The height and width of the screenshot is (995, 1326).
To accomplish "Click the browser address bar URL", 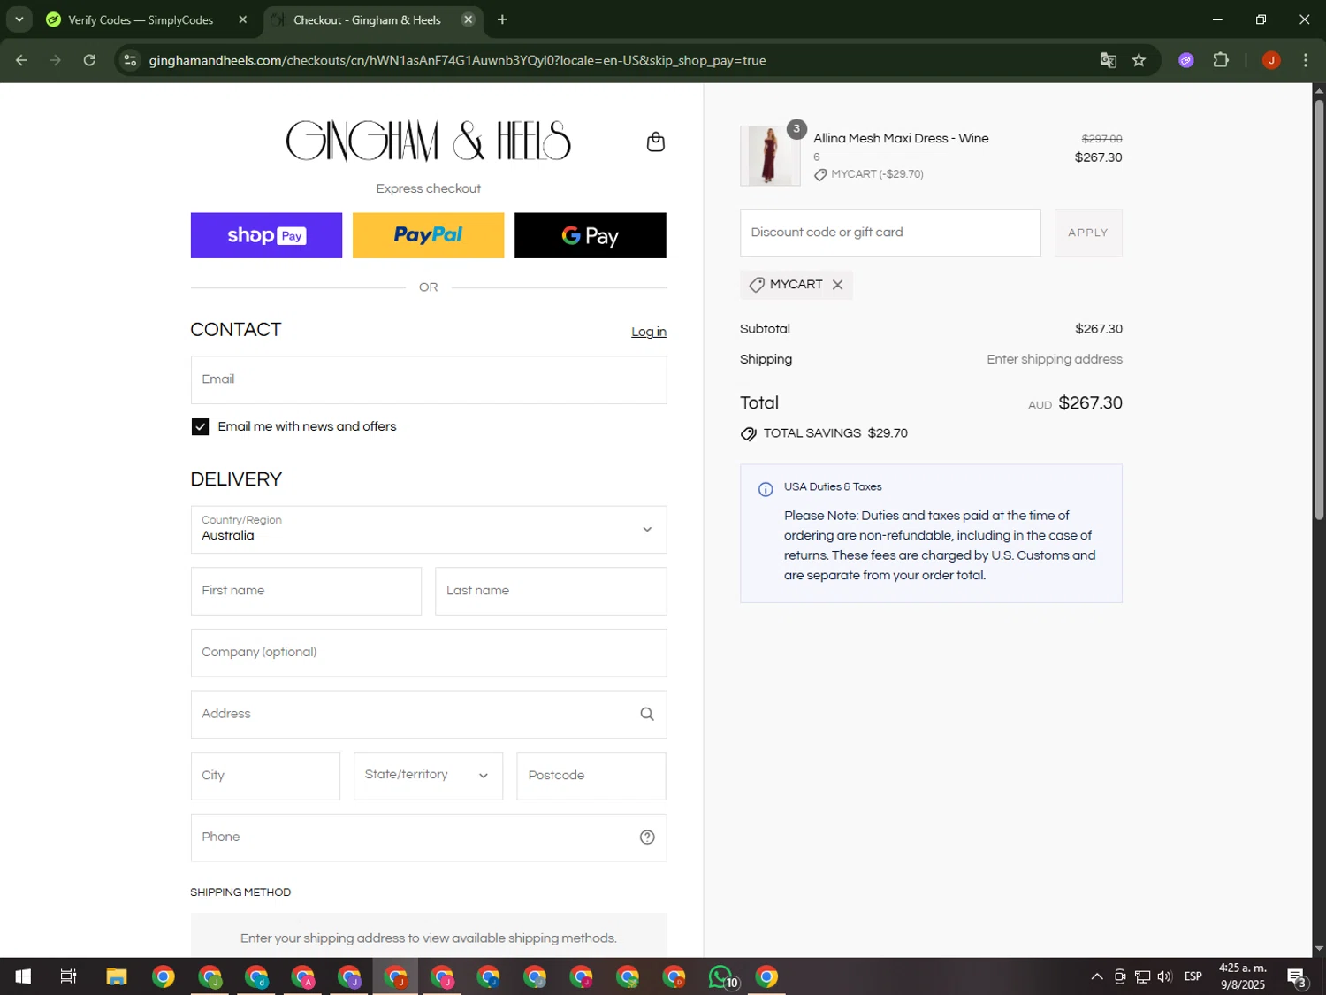I will pyautogui.click(x=457, y=60).
